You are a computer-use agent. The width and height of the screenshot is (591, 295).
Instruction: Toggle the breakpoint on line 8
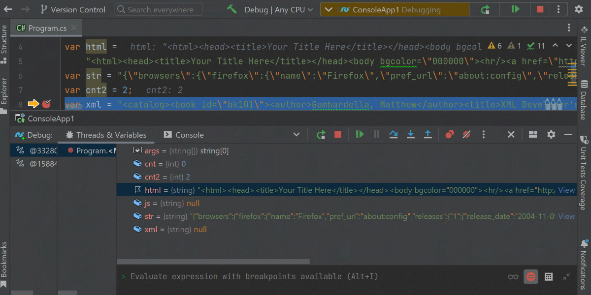coord(46,104)
